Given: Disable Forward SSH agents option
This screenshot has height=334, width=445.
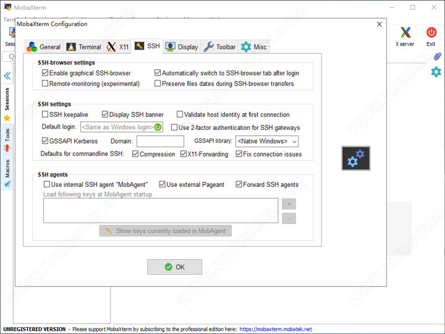Looking at the screenshot, I should (x=239, y=184).
